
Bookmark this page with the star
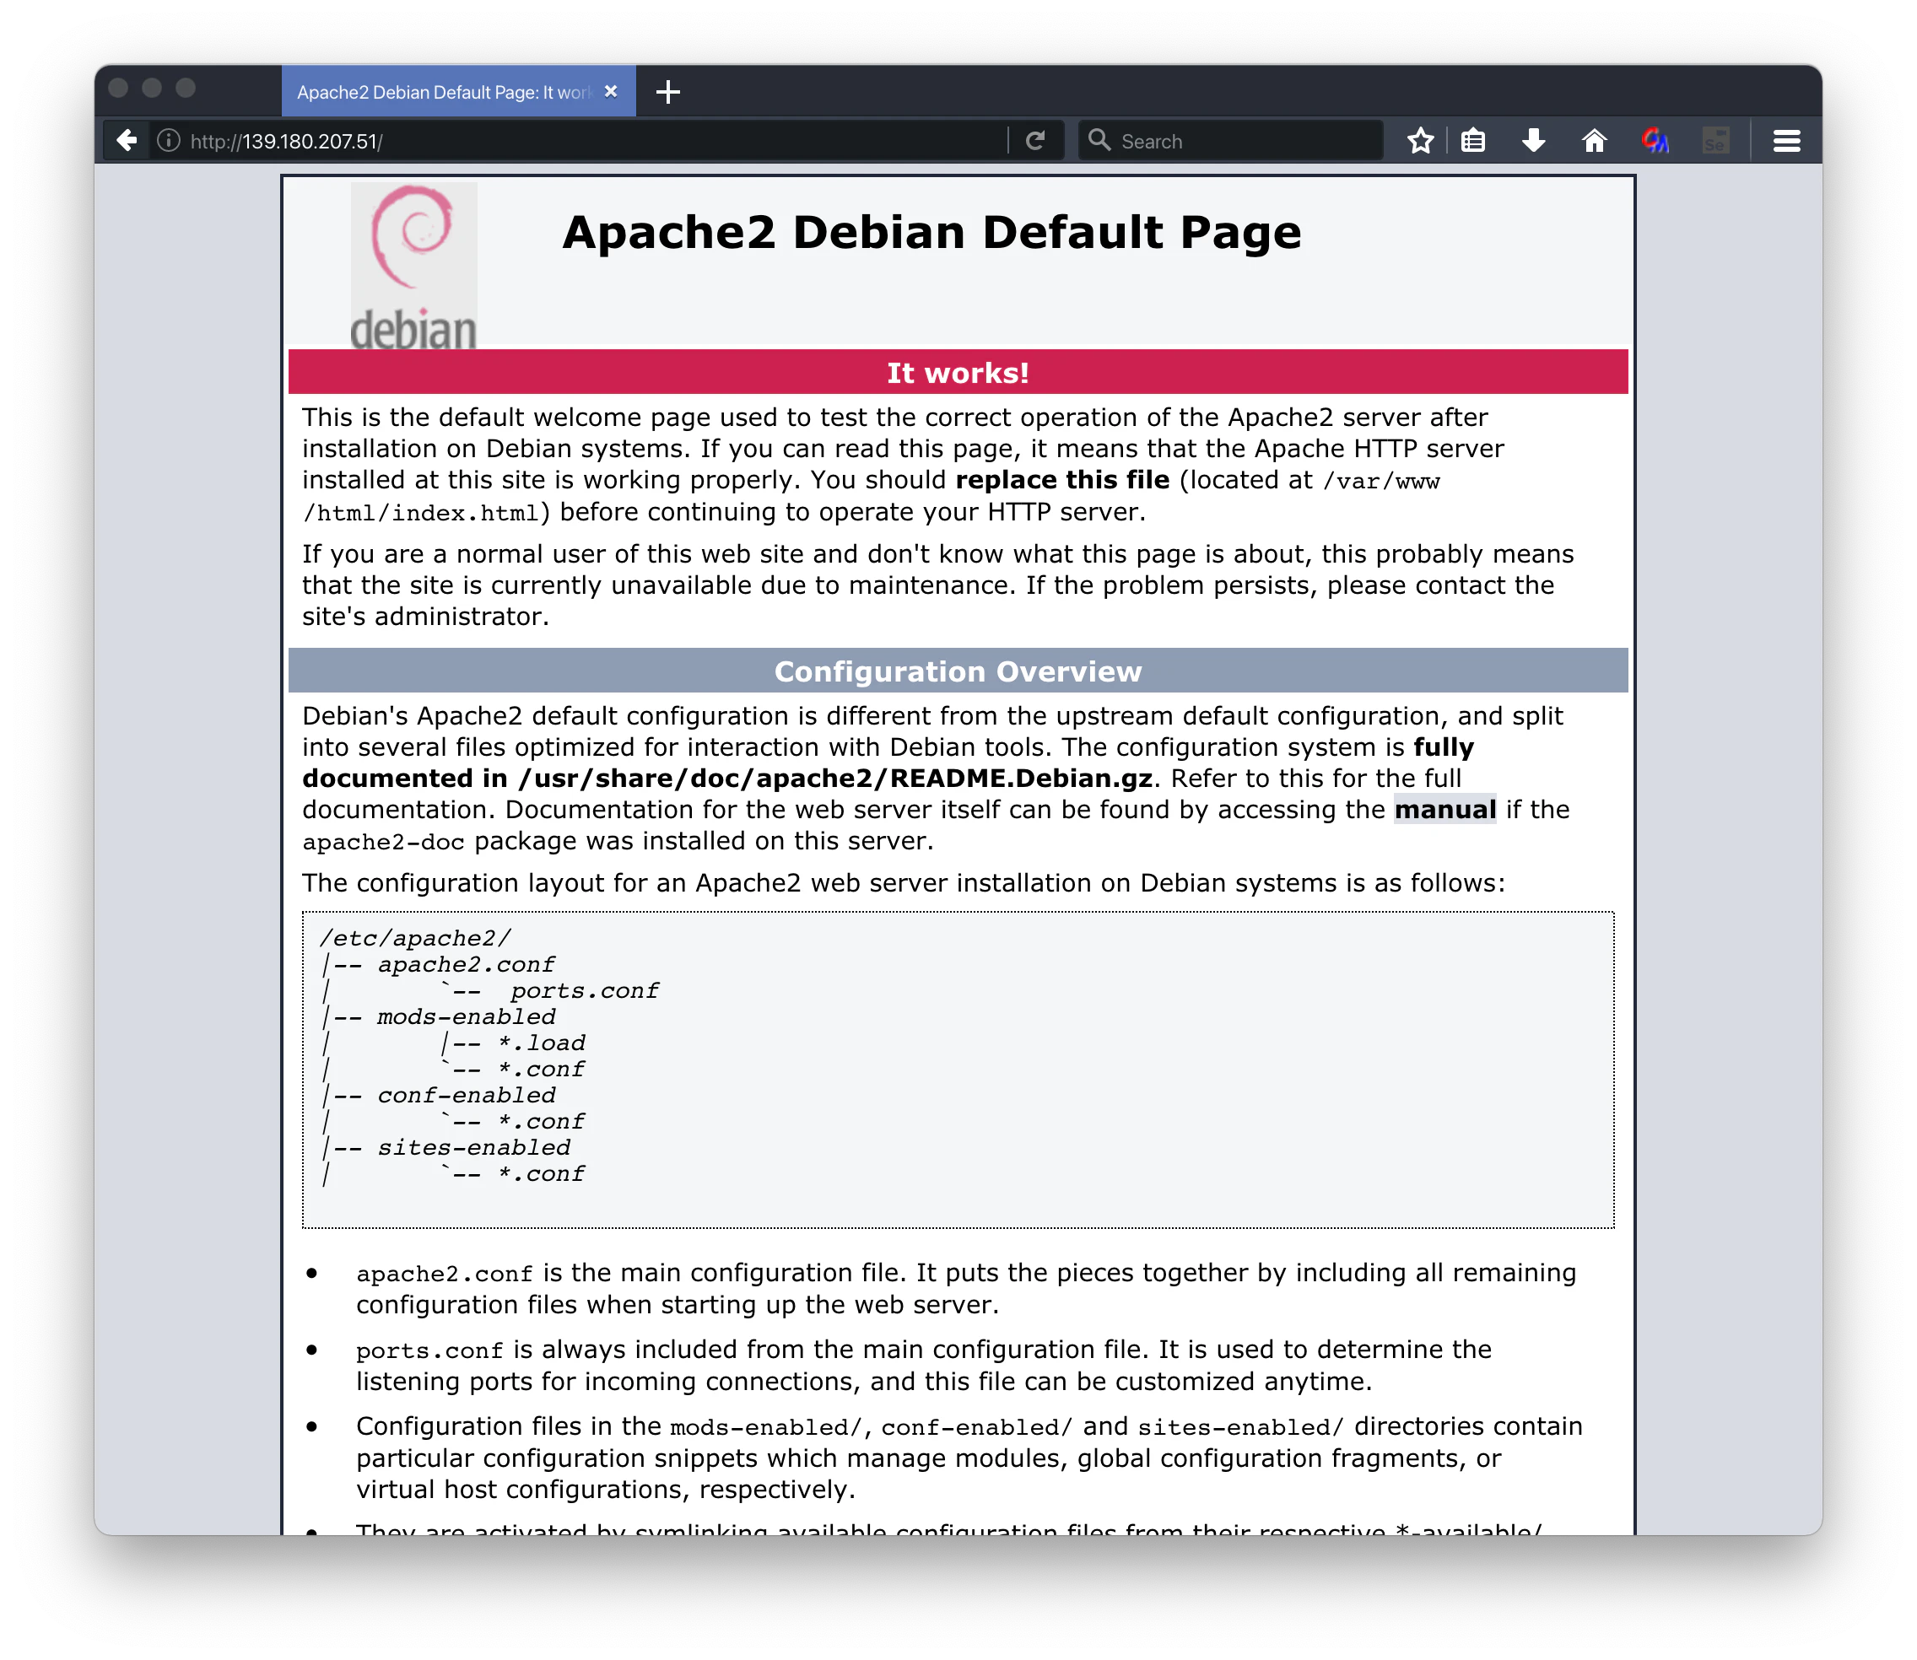[x=1420, y=141]
